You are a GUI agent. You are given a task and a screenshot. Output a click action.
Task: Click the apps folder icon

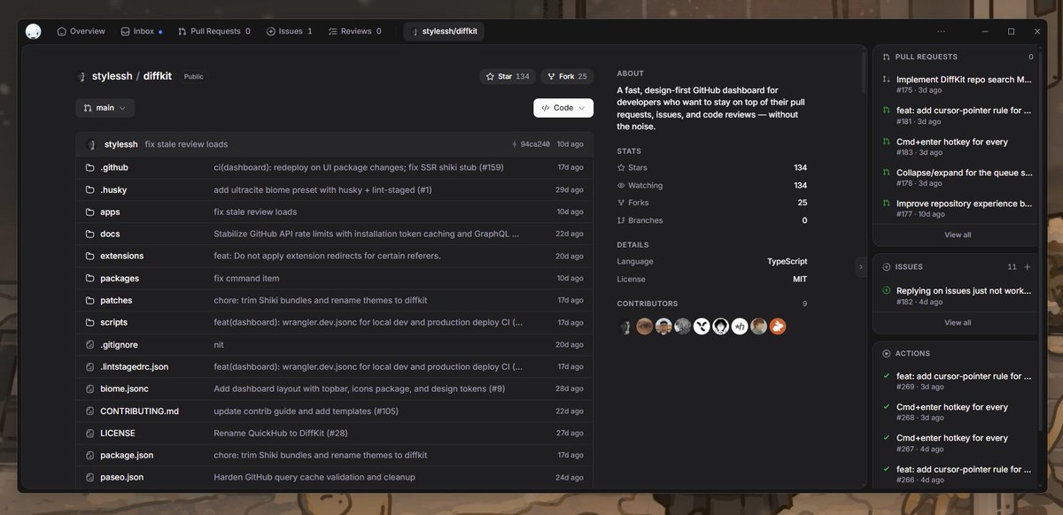[89, 211]
